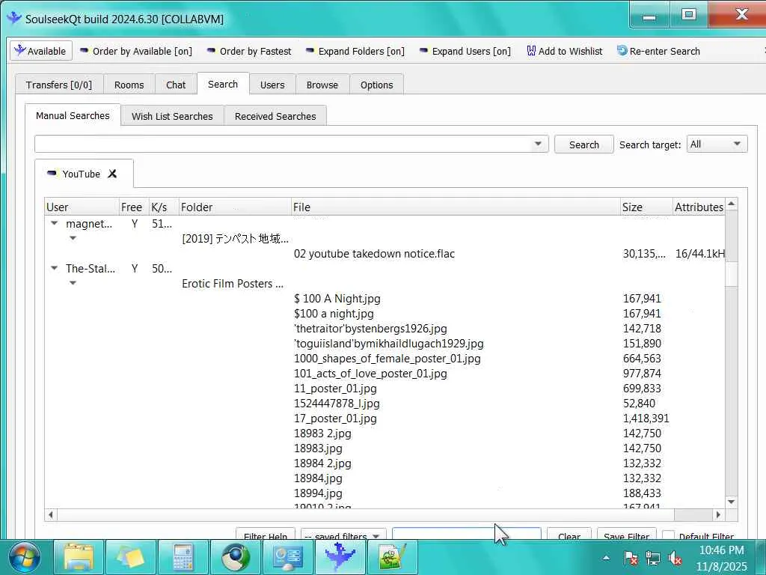Screen dimensions: 766x575
Task: Click horizontal scrollbar left arrow
Action: click(x=50, y=514)
